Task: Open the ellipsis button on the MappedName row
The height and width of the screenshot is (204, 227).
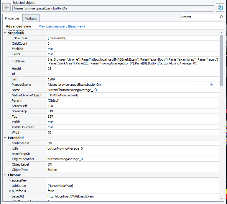Action: tap(216, 85)
